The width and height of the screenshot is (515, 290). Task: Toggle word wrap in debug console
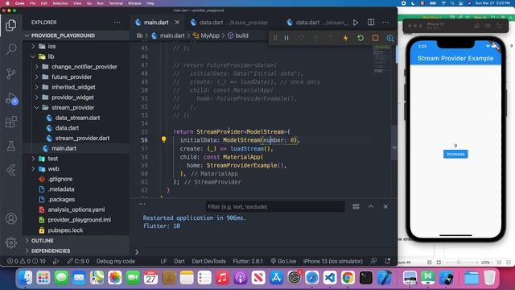click(x=356, y=206)
